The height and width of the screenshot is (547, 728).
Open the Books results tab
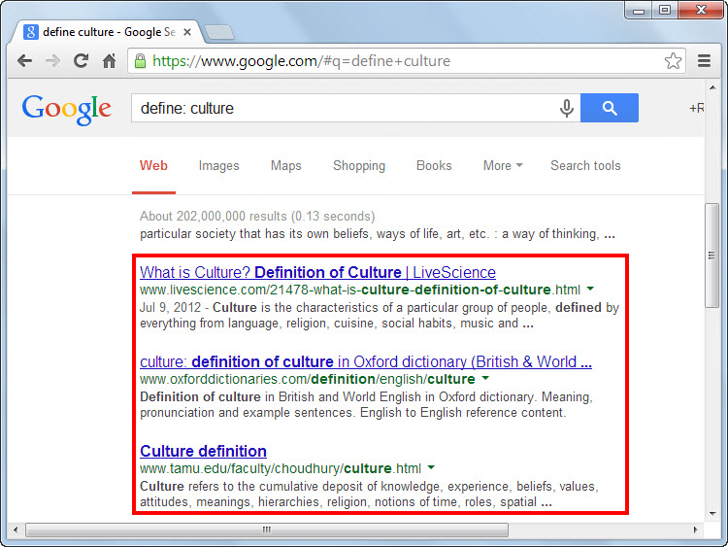coord(434,166)
